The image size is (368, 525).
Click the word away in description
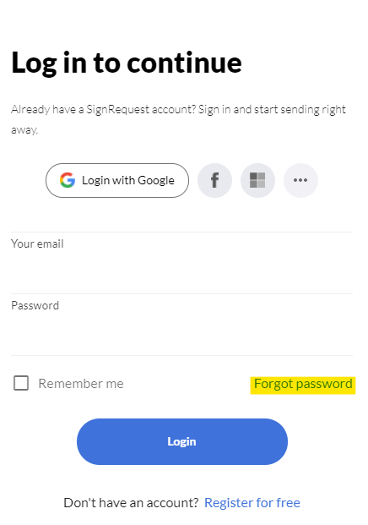click(24, 129)
